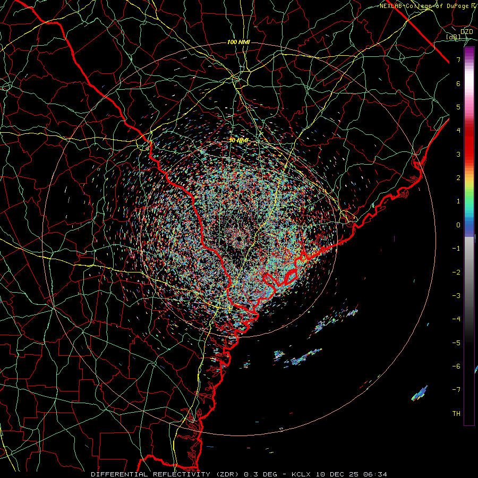The image size is (478, 478).
Task: Click the -5 value on the color scale
Action: (456, 343)
